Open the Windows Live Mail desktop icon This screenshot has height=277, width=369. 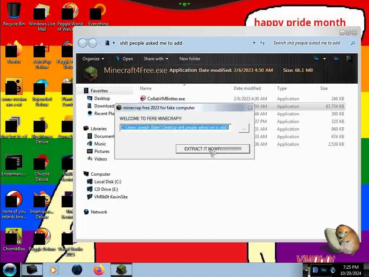pyautogui.click(x=42, y=17)
